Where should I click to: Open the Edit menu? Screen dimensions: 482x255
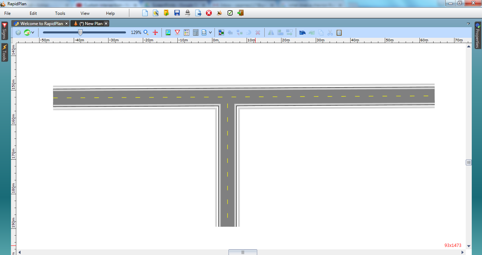tap(33, 13)
